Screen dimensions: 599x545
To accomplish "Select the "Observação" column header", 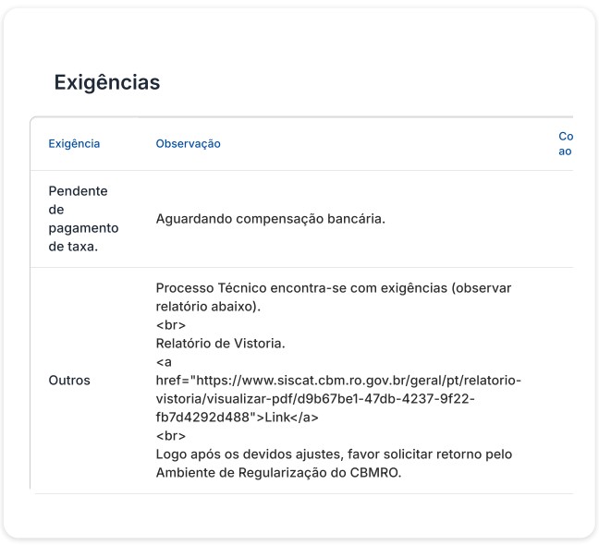I will coord(188,144).
